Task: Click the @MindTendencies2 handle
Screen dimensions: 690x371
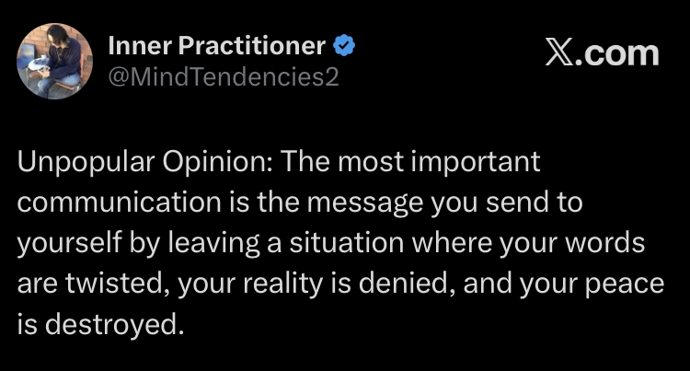Action: coord(223,76)
